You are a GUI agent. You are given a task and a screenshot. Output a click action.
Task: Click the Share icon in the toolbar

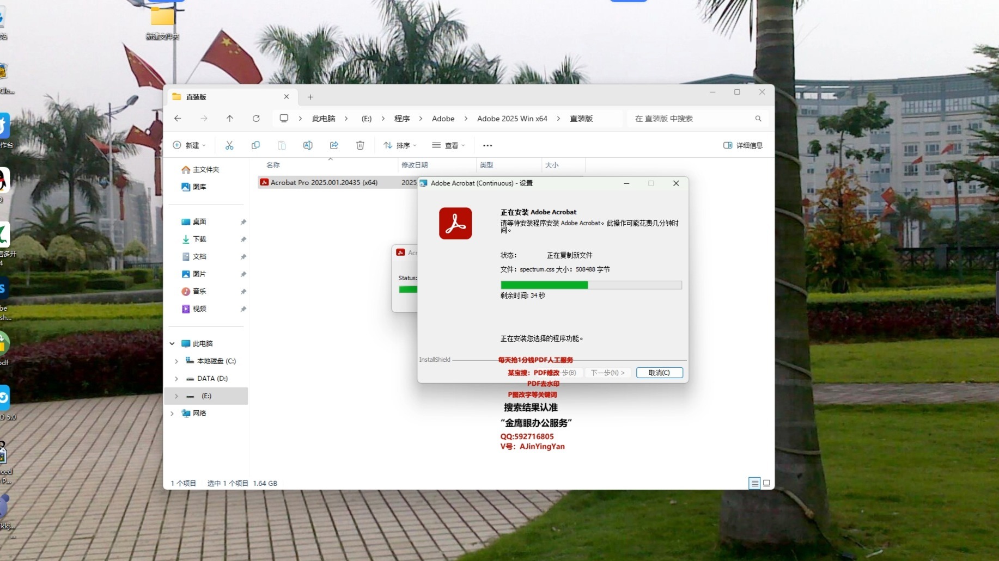(x=334, y=145)
